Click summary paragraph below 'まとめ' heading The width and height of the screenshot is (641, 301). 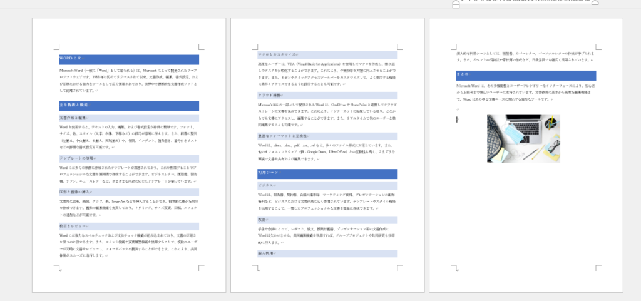tap(526, 93)
